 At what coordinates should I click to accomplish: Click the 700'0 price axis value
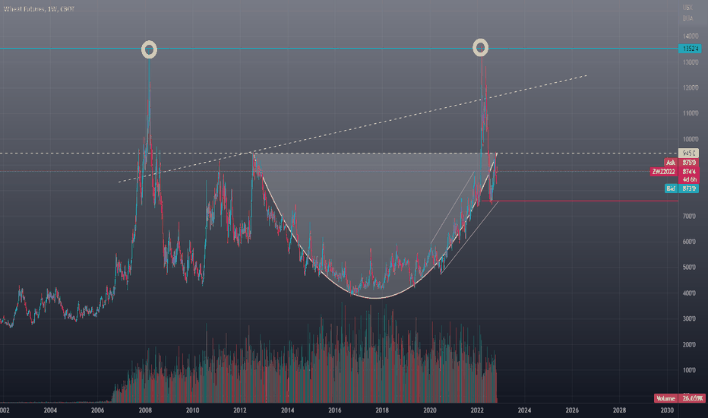click(x=689, y=217)
